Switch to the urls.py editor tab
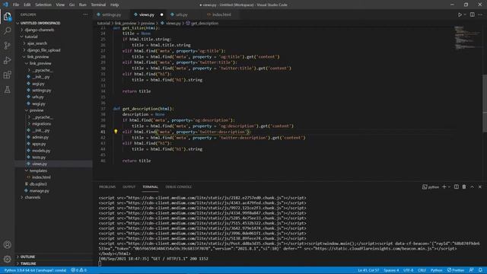The width and height of the screenshot is (487, 274). tap(181, 14)
